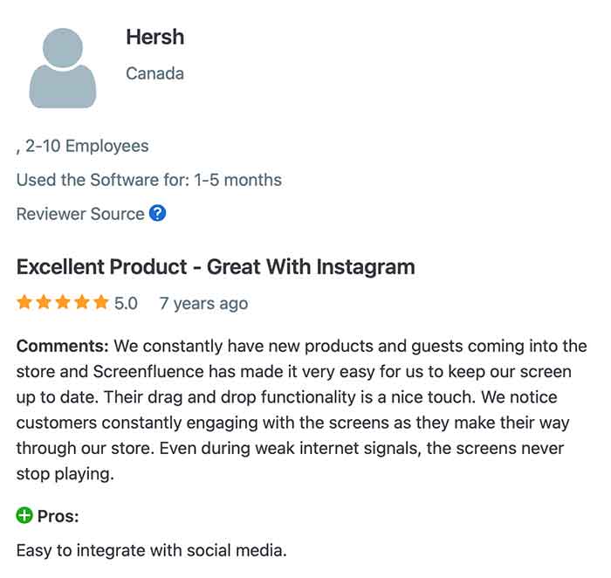Click the first orange rating star
Image resolution: width=611 pixels, height=578 pixels.
pos(24,303)
